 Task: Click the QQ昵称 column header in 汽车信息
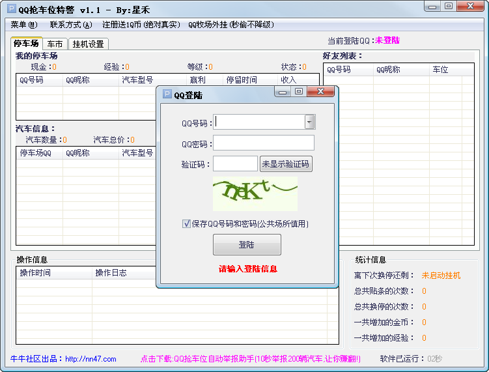click(91, 153)
